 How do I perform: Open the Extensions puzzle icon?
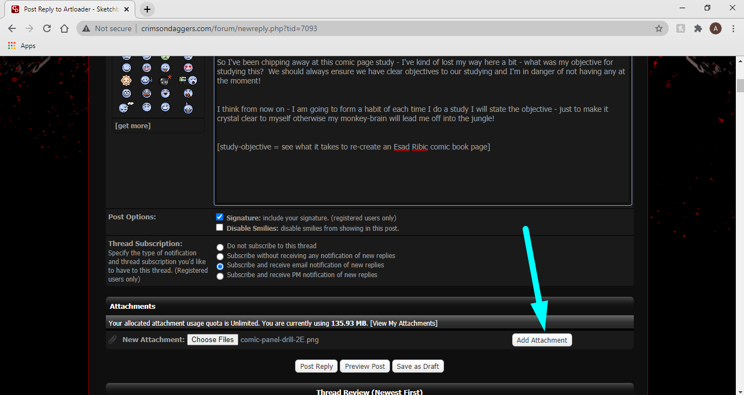(698, 28)
